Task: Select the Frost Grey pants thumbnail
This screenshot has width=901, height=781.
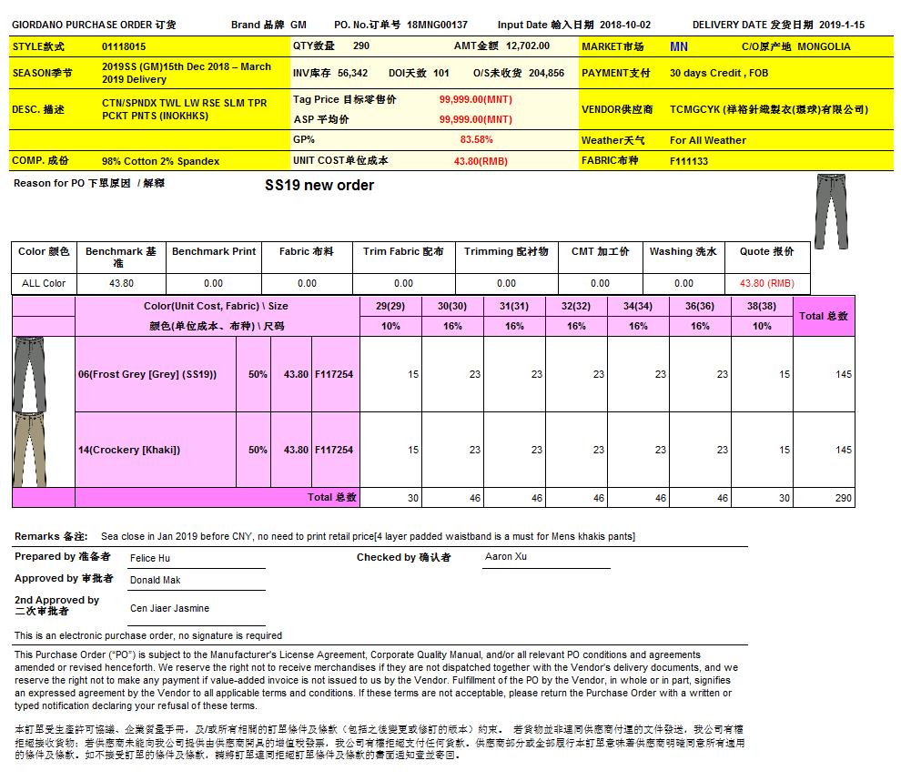Action: (x=30, y=374)
